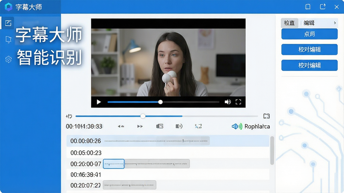Select the subtitle row 00:00:80:26
344x193 pixels.
tap(168, 141)
